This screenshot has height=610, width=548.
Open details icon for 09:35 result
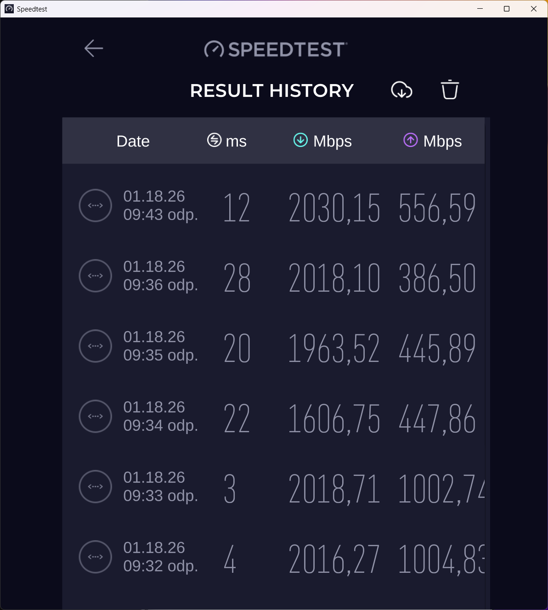click(96, 346)
